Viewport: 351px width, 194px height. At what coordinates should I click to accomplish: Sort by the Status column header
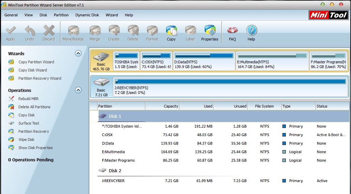(x=333, y=106)
